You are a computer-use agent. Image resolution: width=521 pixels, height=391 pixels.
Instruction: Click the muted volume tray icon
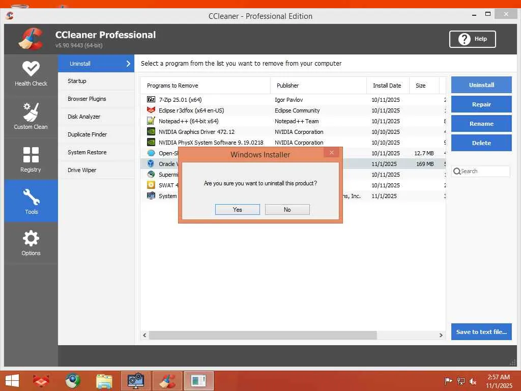pos(473,381)
